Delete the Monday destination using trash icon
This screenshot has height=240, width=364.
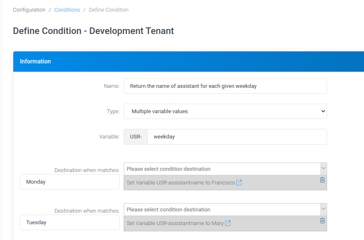pos(322,180)
